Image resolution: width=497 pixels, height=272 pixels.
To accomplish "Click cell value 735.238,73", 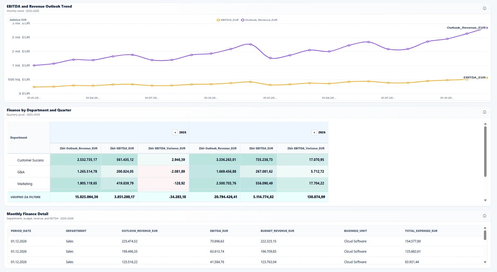I will coord(258,160).
